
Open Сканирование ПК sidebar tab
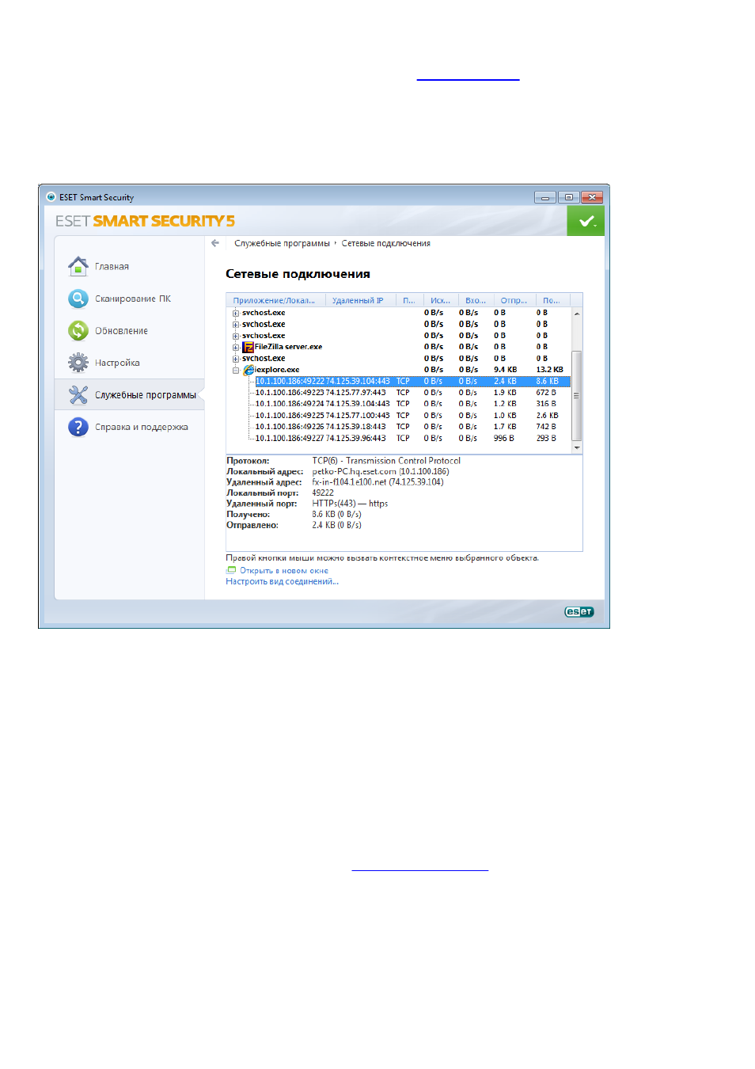pos(130,299)
